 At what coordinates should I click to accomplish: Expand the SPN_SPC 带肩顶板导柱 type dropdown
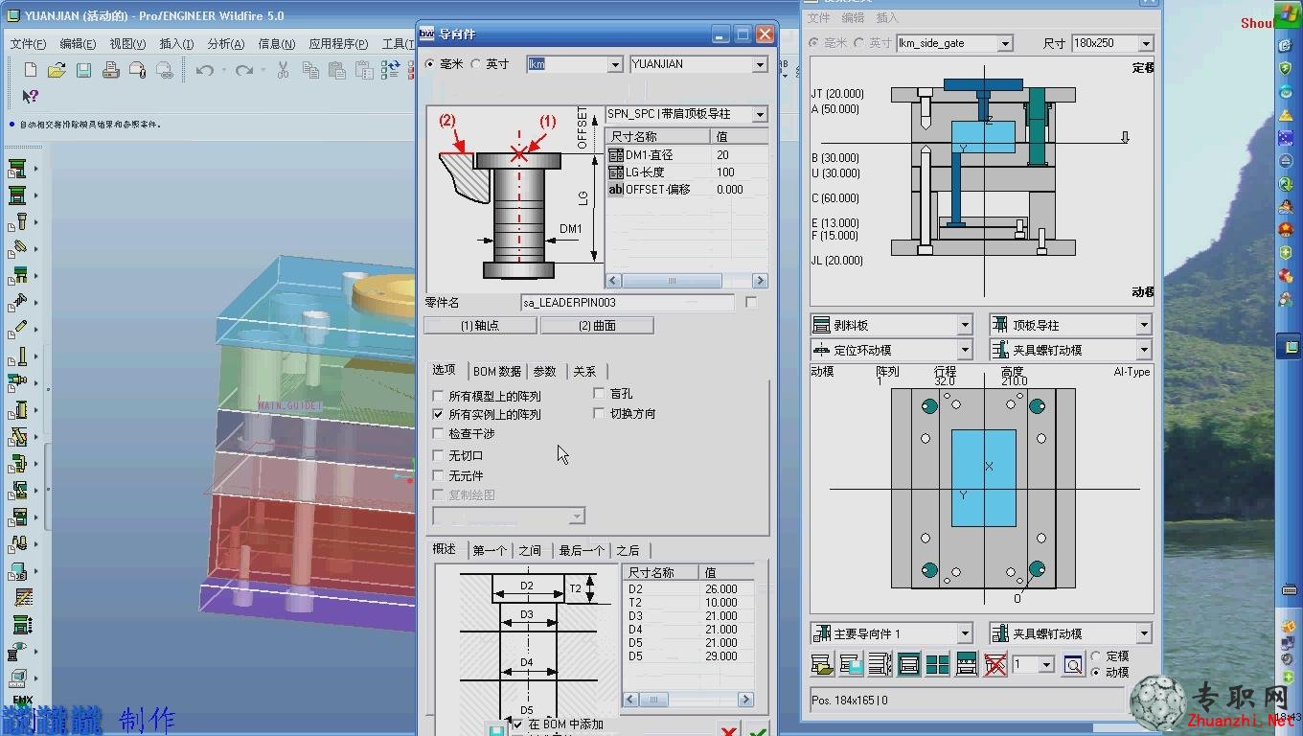click(760, 115)
